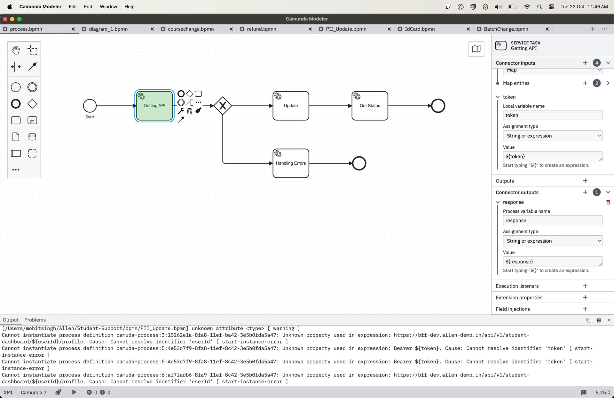The width and height of the screenshot is (614, 398).
Task: Choose the gateway diamond in palette
Action: 32,104
